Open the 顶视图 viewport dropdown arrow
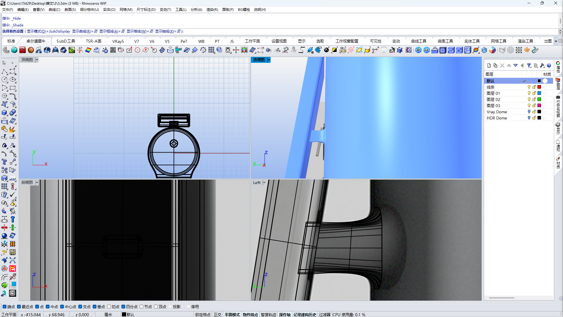Viewport: 563px width, 317px height. tap(37, 60)
